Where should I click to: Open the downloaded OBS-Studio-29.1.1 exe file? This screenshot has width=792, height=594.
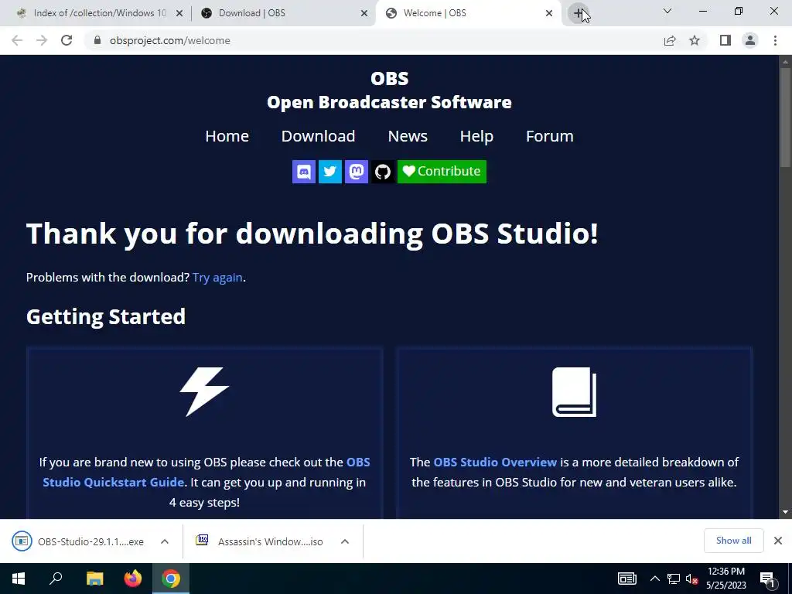click(78, 541)
